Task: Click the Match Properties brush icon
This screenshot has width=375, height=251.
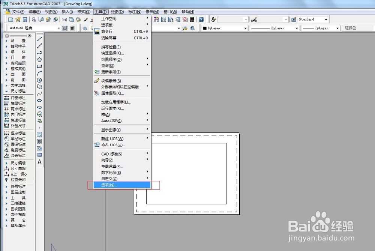Action: point(85,20)
